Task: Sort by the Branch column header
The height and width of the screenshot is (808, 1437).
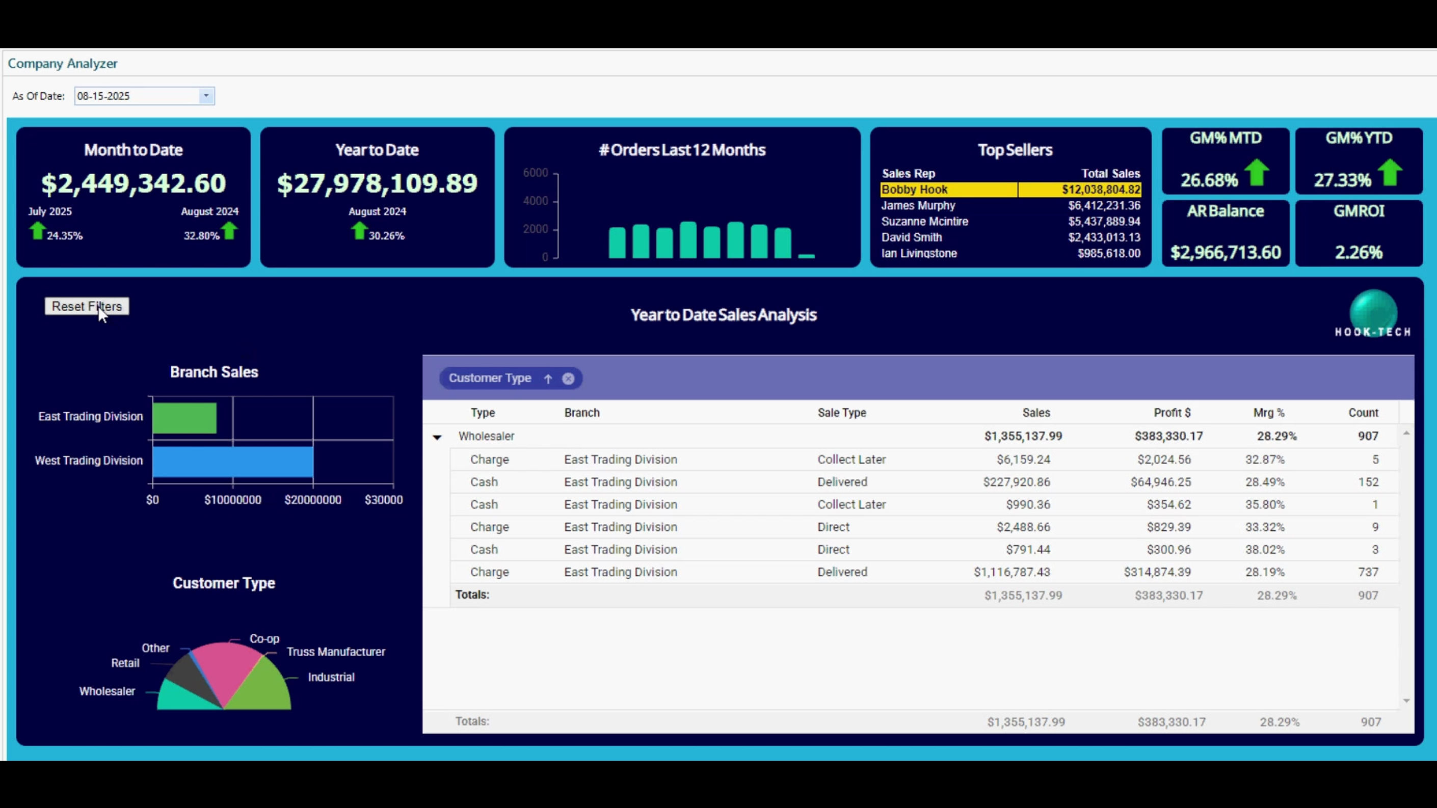Action: pos(582,413)
